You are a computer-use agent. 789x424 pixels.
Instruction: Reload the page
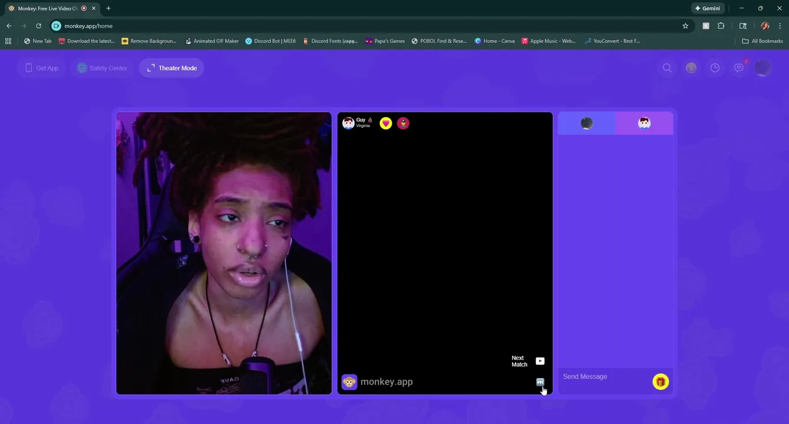pyautogui.click(x=39, y=26)
